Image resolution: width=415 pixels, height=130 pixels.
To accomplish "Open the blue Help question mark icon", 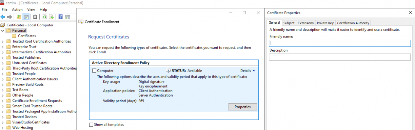I will 61,17.
